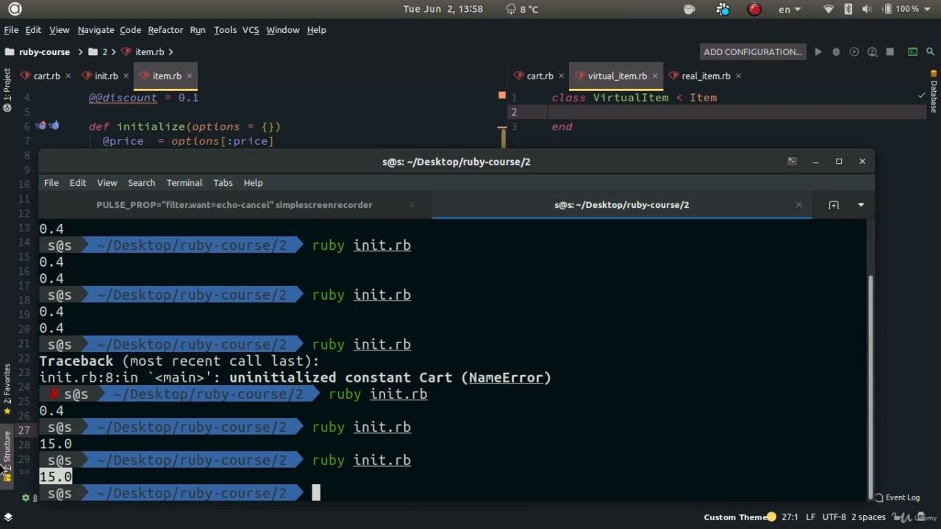Click the Slack tray icon
The image size is (941, 529).
click(723, 10)
